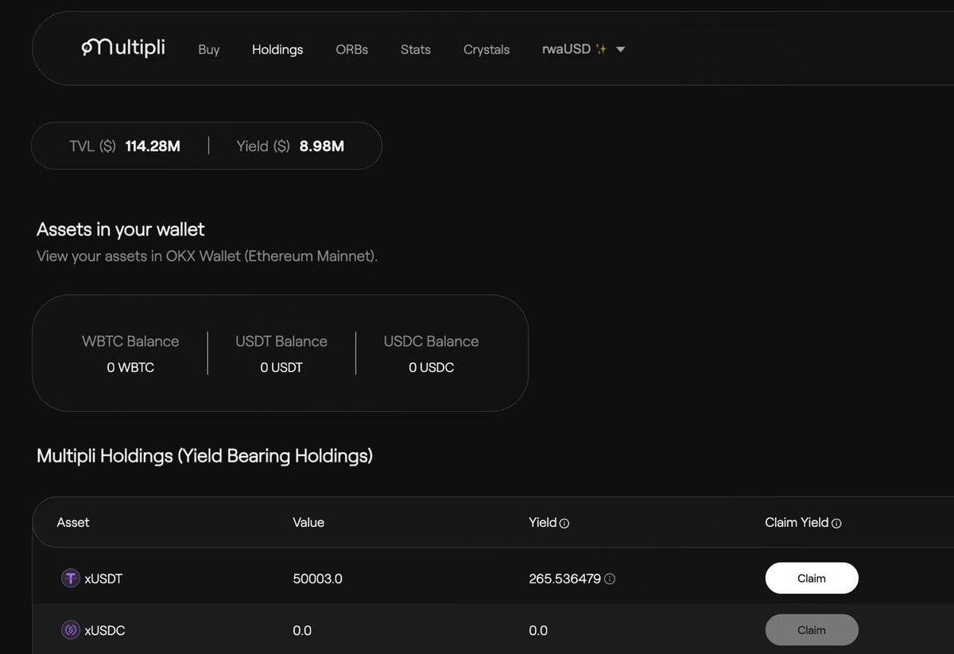This screenshot has height=654, width=954.
Task: Click the 0 USDC value
Action: click(x=432, y=368)
